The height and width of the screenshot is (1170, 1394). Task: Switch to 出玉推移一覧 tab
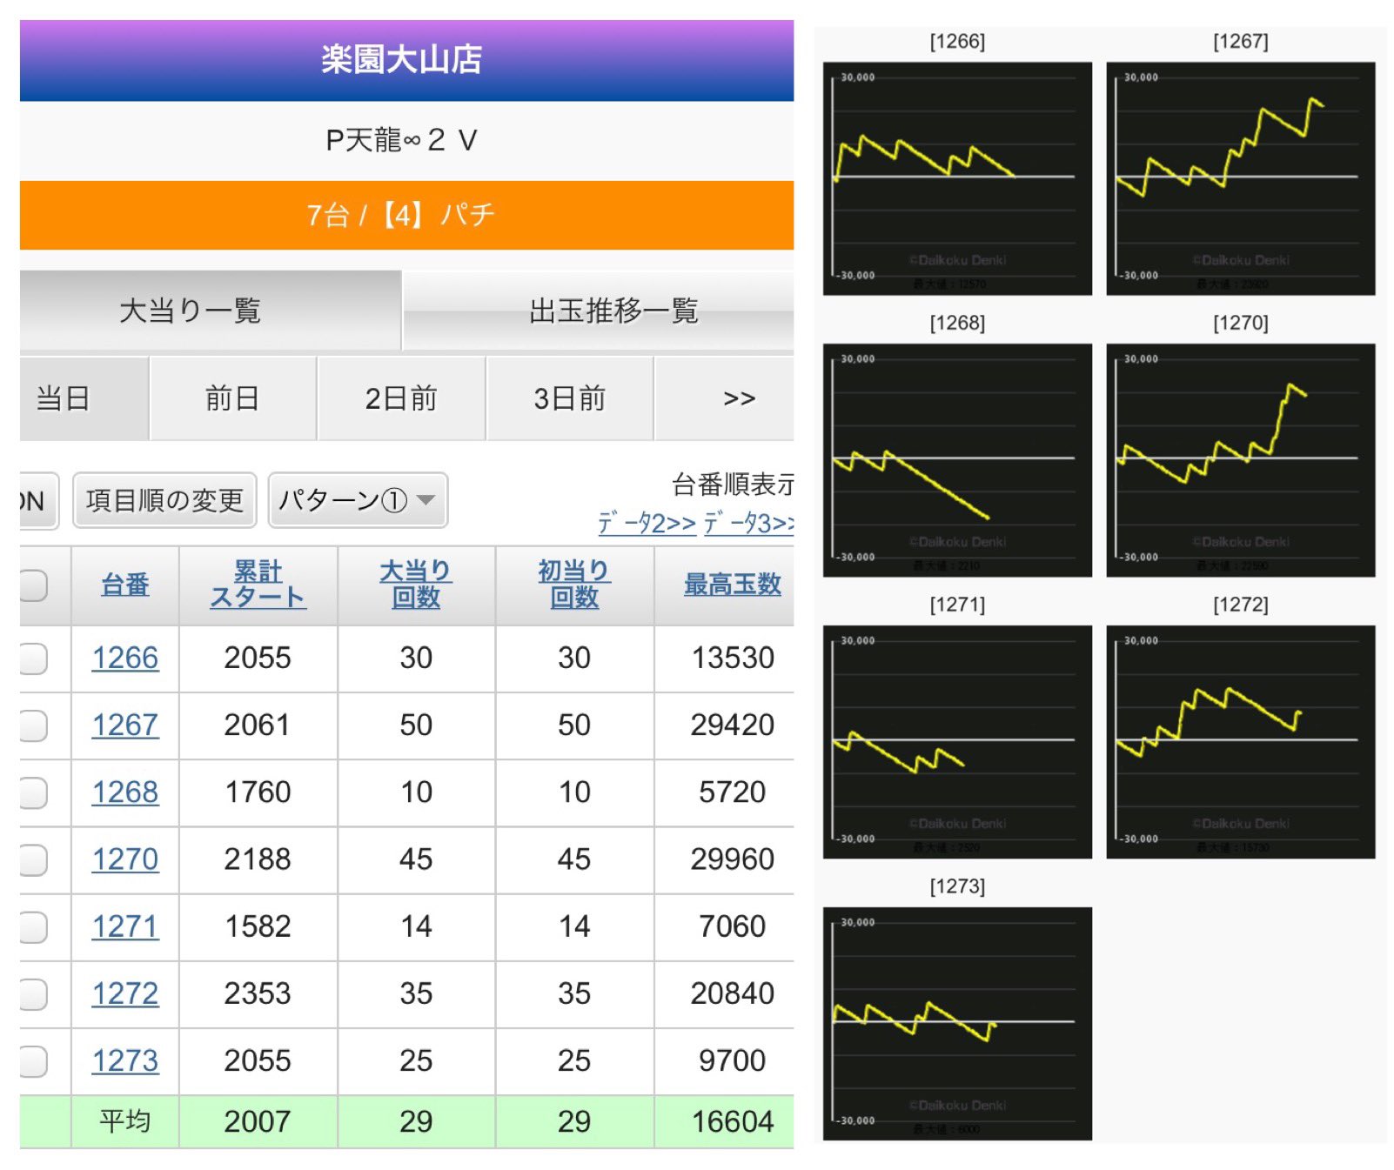(x=599, y=311)
